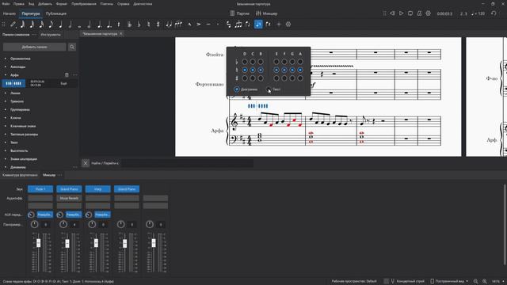Toggle the sharp accidental in toolbar

point(158,25)
